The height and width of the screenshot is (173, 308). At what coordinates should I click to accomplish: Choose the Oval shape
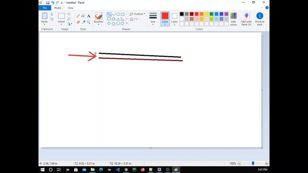coord(118,14)
